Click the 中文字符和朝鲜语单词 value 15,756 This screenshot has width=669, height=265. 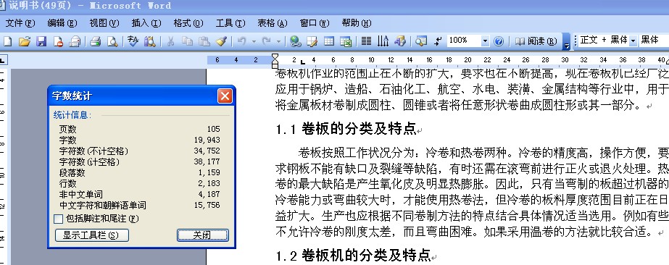(207, 206)
